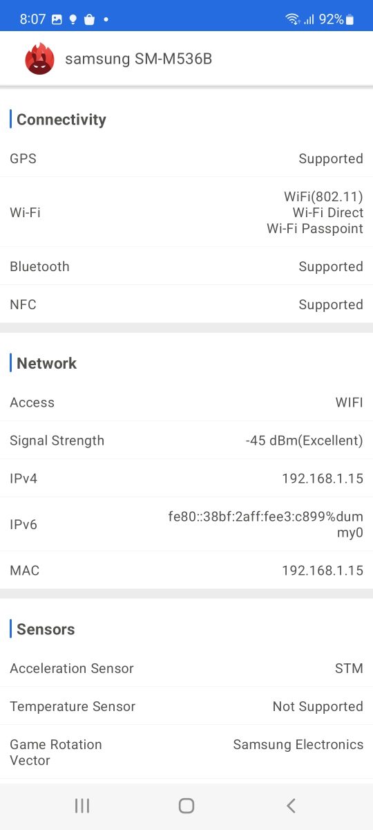Tap the AnTuTu red devil logo icon
Screen dimensions: 373x830
(39, 59)
